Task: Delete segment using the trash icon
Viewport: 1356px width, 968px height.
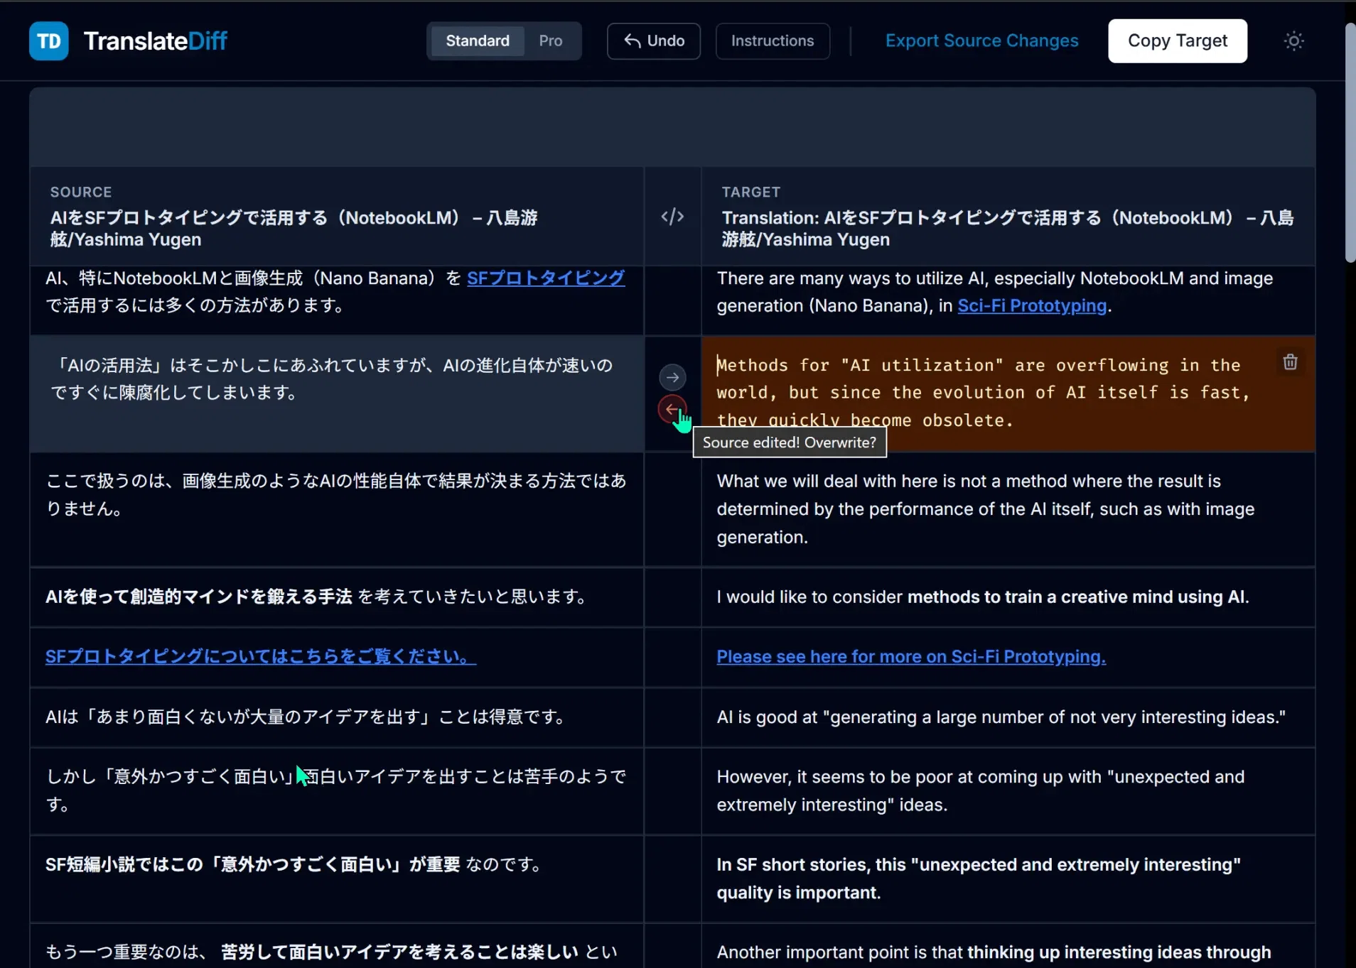Action: 1290,362
